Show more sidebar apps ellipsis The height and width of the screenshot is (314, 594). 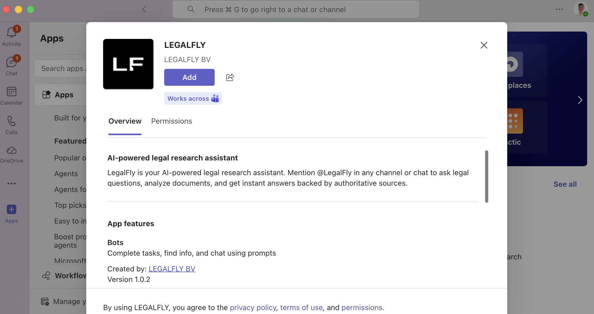tap(11, 184)
